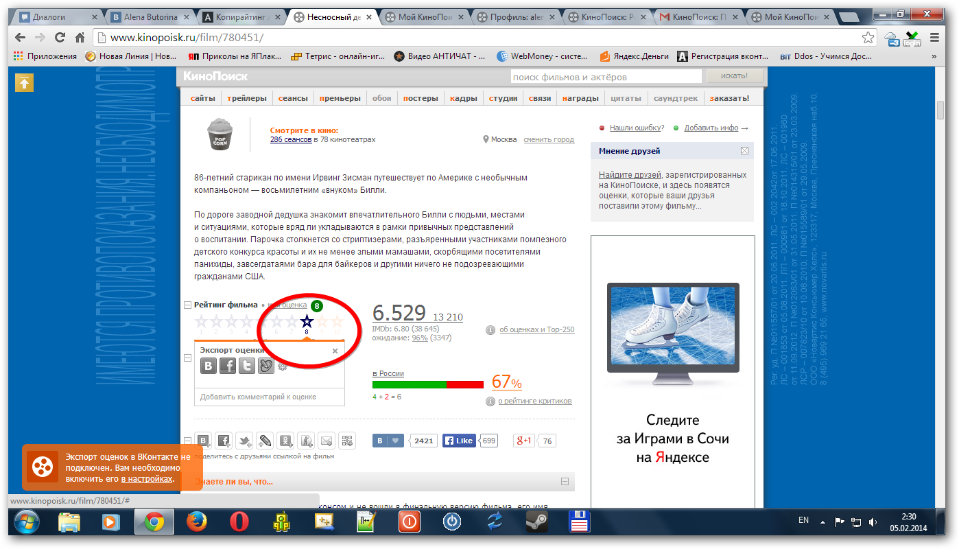The image size is (959, 549).
Task: Click the Google +1 button
Action: click(x=524, y=441)
